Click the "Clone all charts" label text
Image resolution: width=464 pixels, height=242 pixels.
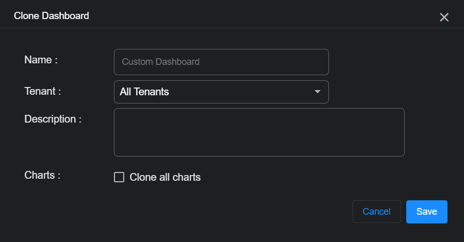(x=165, y=177)
